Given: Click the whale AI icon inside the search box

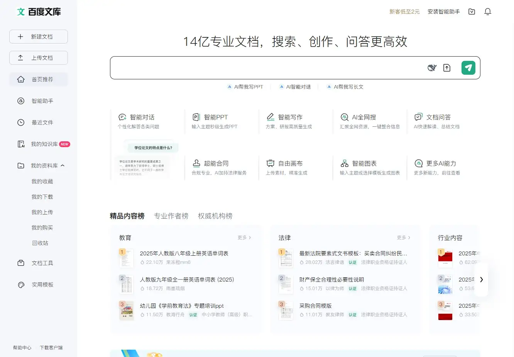Looking at the screenshot, I should point(432,67).
